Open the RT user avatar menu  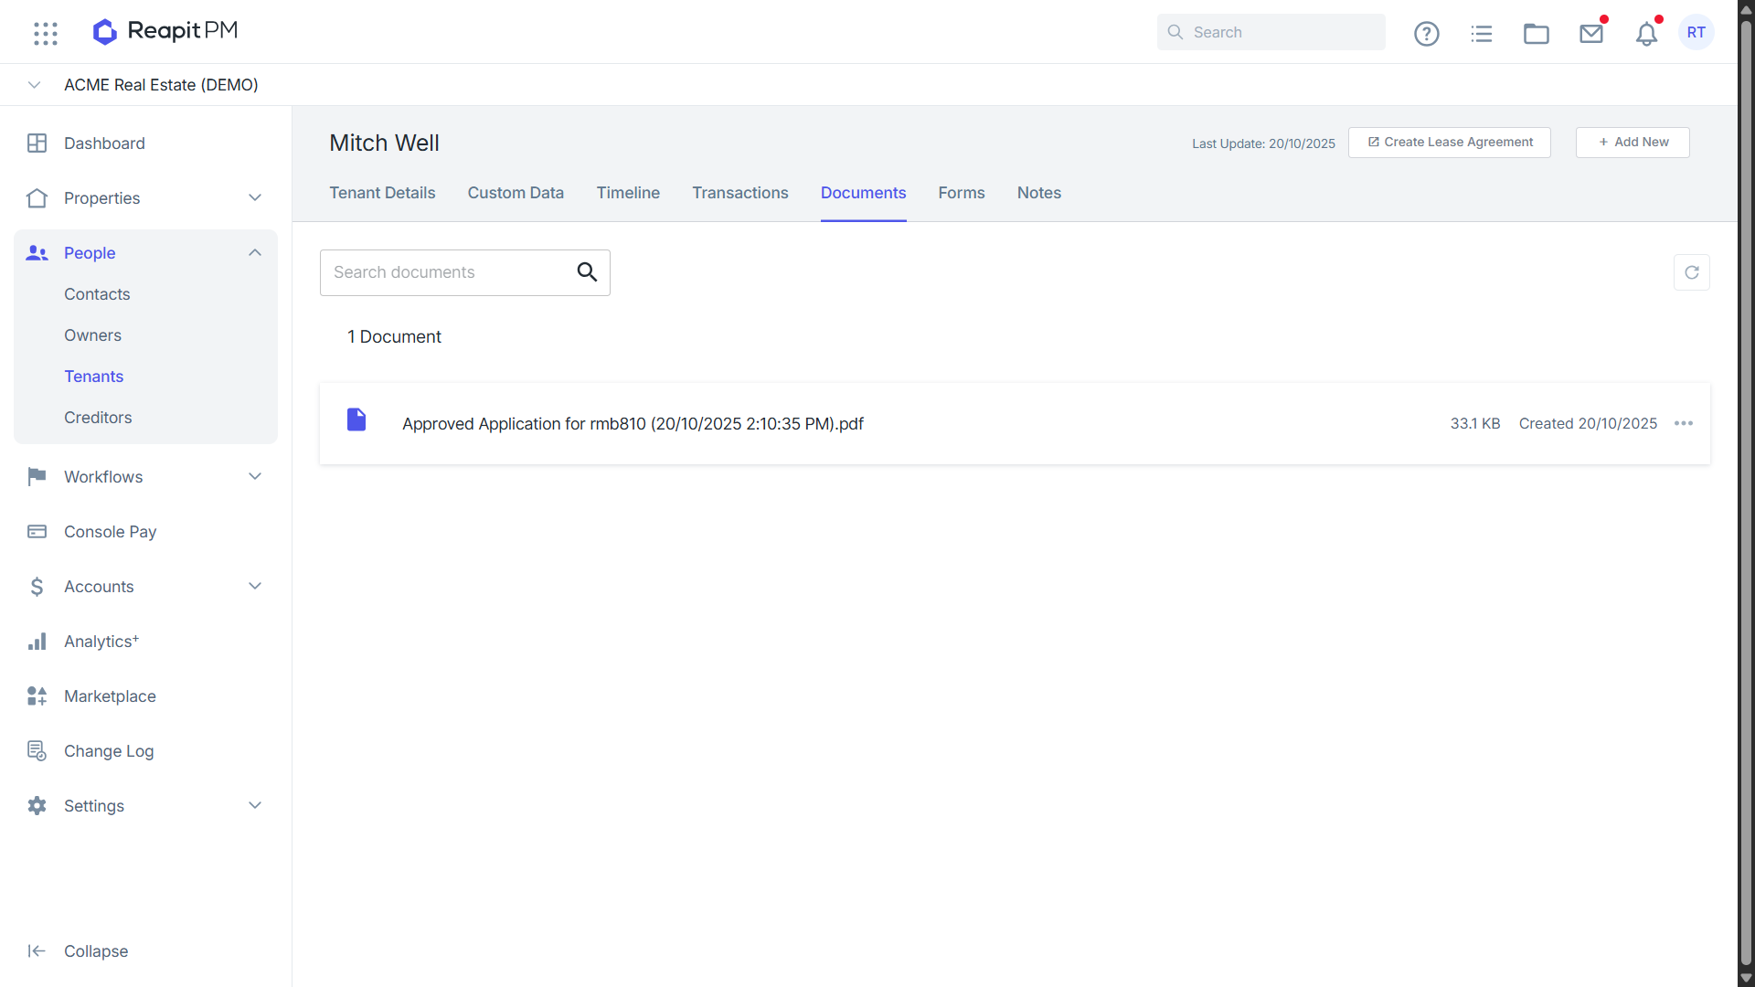pos(1696,33)
